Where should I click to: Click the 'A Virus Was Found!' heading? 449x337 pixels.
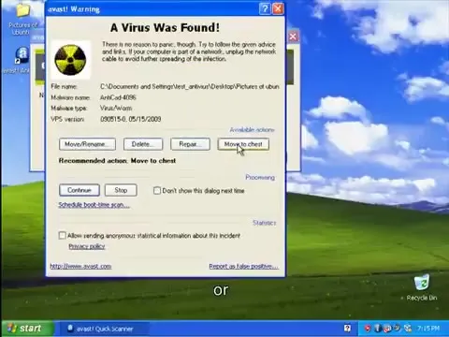(165, 27)
